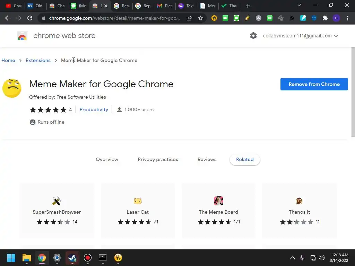Click Remove from Chrome button
Screen dimensions: 355x266
314,84
